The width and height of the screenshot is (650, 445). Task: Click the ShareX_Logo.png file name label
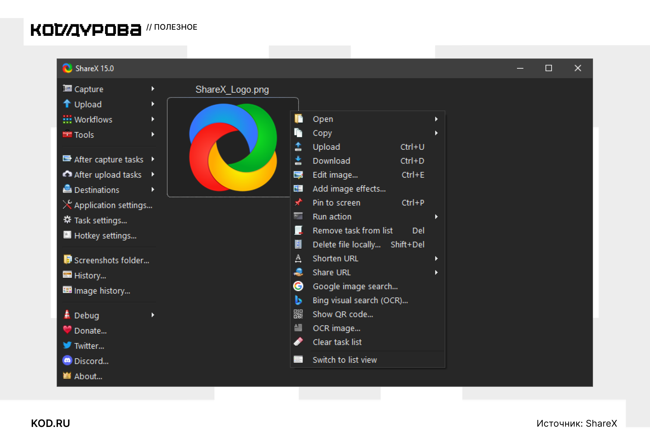click(x=232, y=89)
